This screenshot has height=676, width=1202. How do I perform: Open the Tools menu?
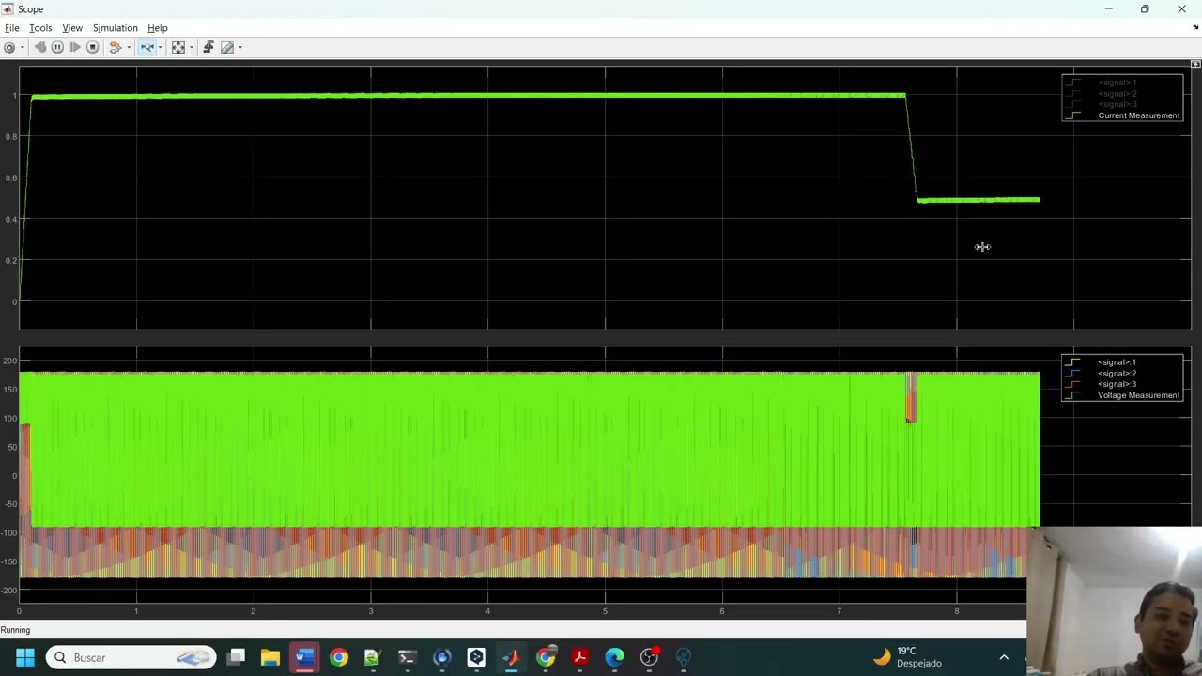point(40,28)
